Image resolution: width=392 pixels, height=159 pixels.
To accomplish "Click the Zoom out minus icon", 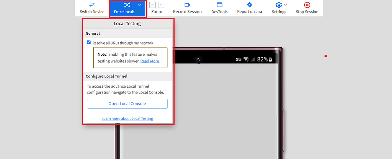I will tap(152, 5).
